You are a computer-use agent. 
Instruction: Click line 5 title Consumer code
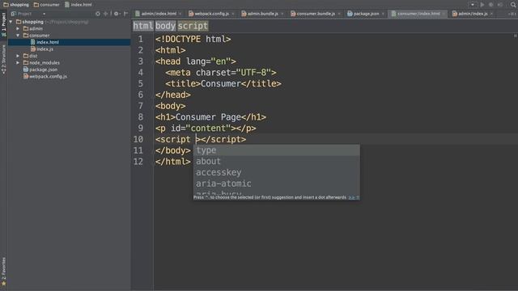pyautogui.click(x=223, y=84)
